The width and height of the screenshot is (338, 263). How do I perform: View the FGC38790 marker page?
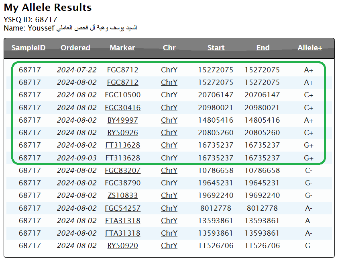click(122, 183)
